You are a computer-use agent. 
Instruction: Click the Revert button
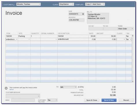(126, 100)
